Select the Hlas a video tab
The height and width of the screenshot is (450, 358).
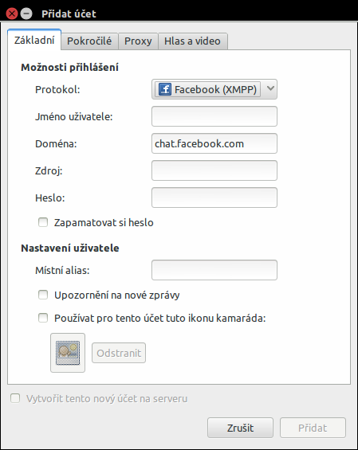(192, 41)
